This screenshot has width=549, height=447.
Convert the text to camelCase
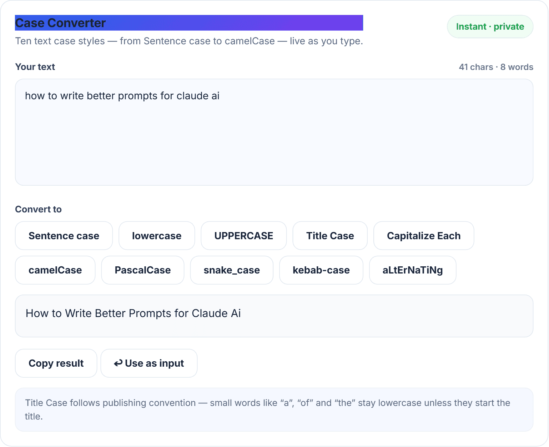(x=55, y=270)
